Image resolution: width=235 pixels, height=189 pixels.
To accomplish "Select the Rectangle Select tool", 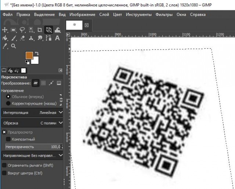I will (x=14, y=30).
